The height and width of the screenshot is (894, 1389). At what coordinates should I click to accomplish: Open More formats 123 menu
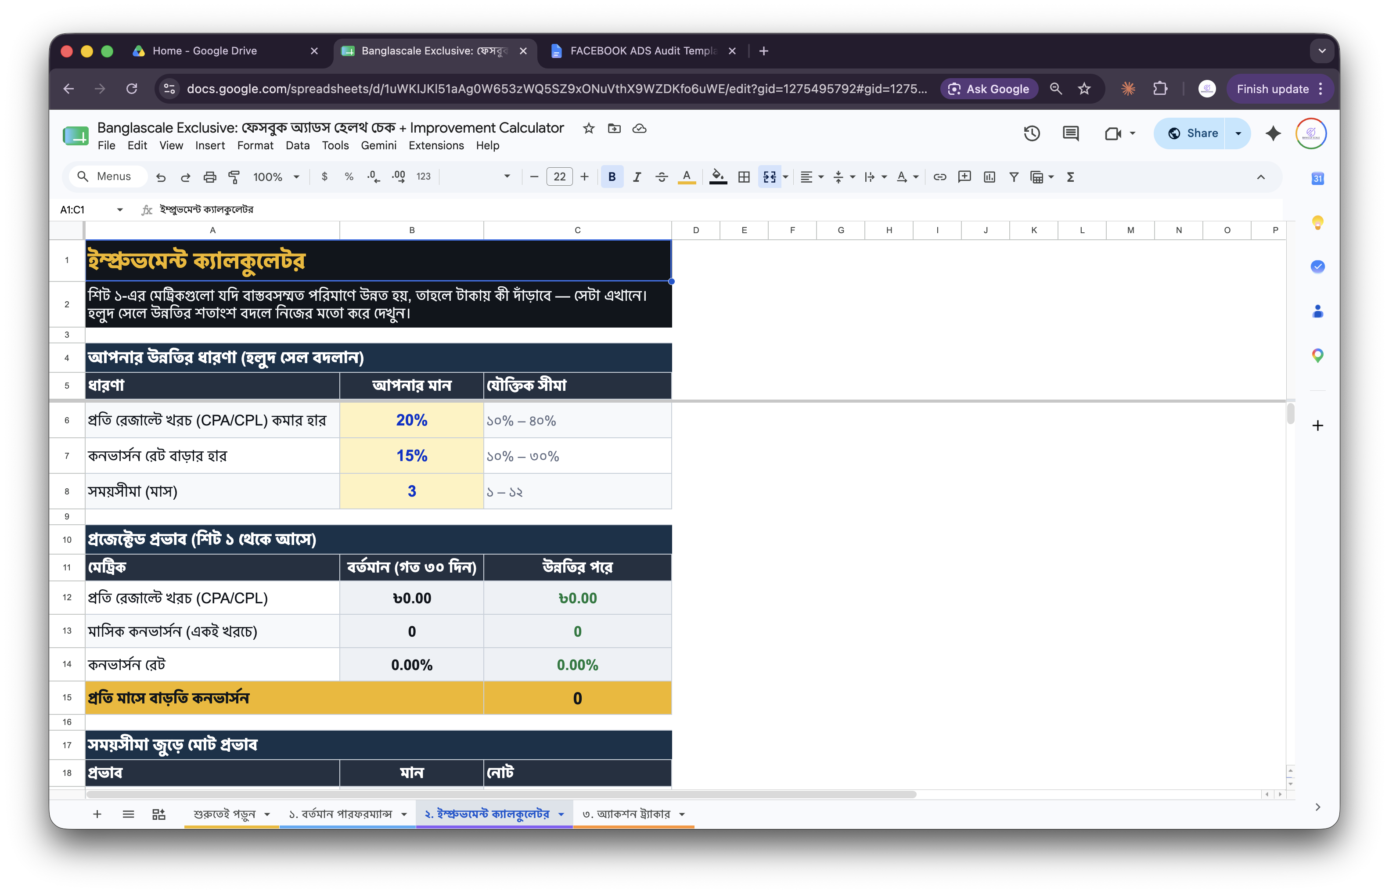click(x=423, y=177)
